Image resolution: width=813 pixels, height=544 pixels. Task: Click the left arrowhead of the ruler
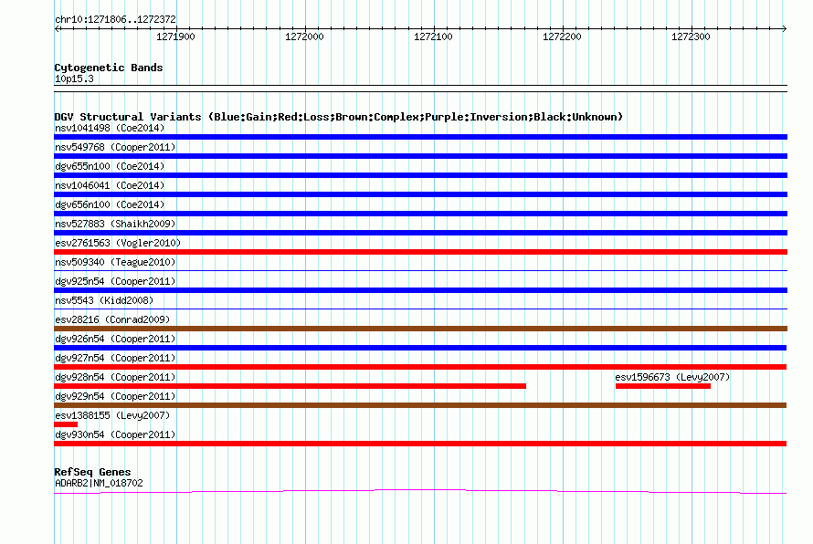(57, 28)
